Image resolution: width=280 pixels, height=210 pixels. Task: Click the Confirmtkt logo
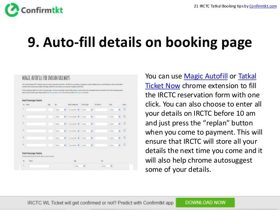tap(34, 10)
